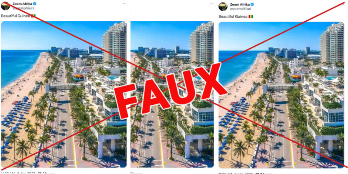Image resolution: width=348 pixels, height=174 pixels.
Task: Open the middle tweet's three-dot more menu
Action: click(212, 4)
